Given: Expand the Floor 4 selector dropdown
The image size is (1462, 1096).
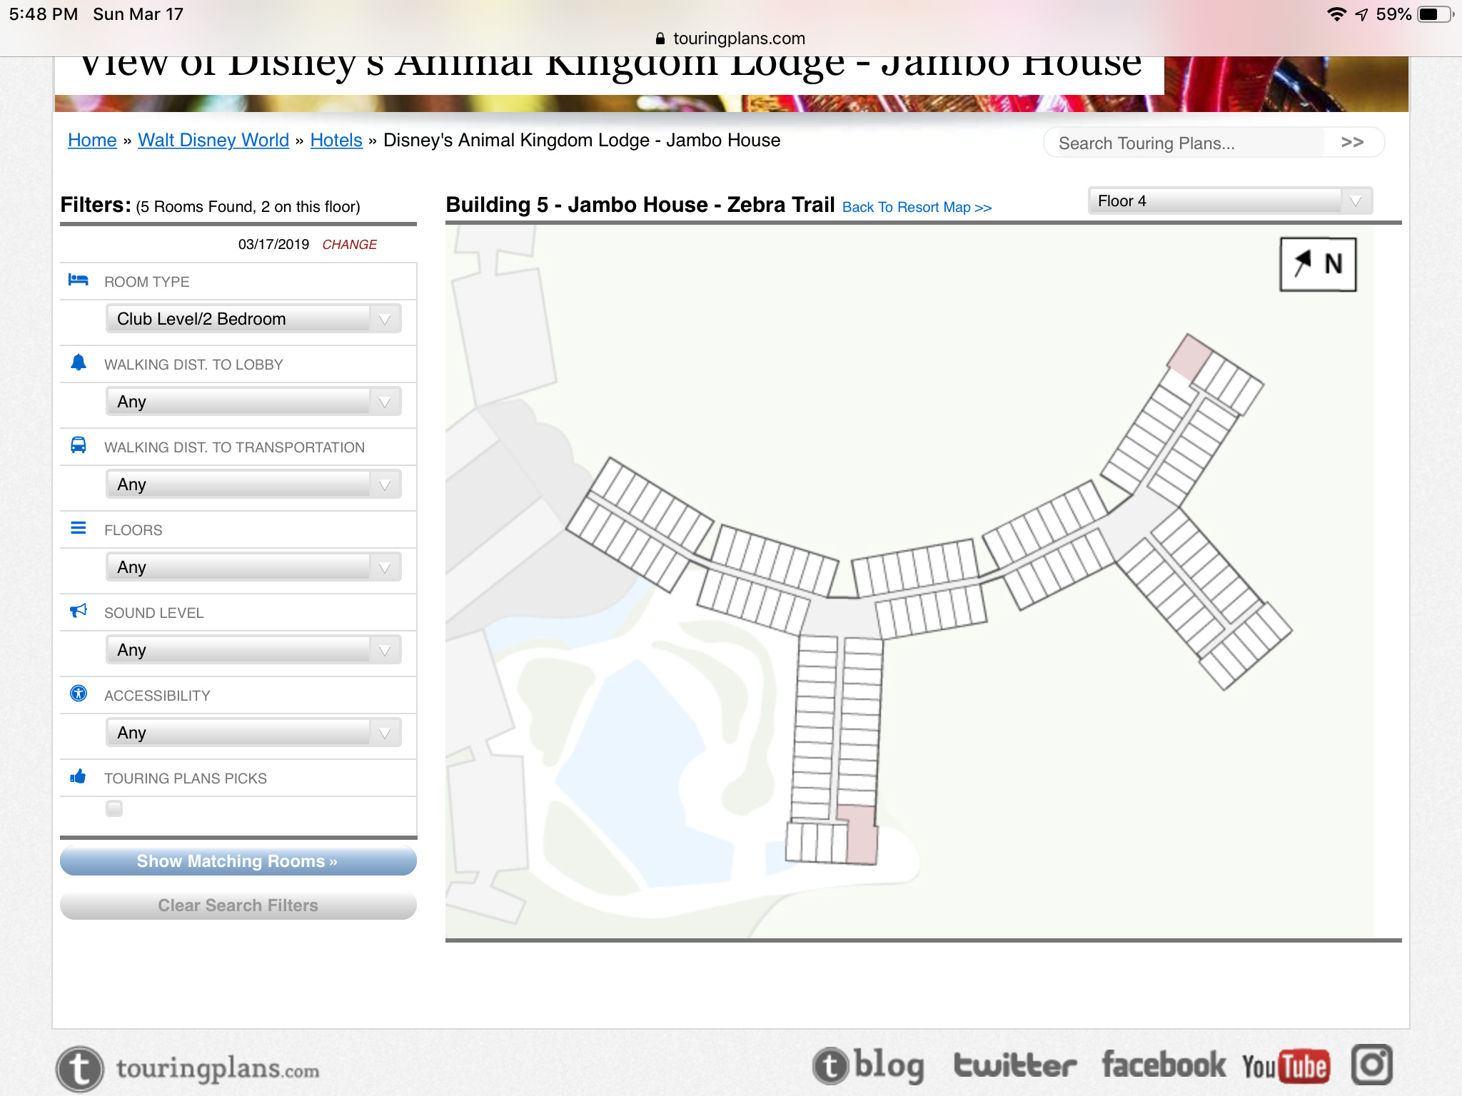Looking at the screenshot, I should coord(1229,201).
